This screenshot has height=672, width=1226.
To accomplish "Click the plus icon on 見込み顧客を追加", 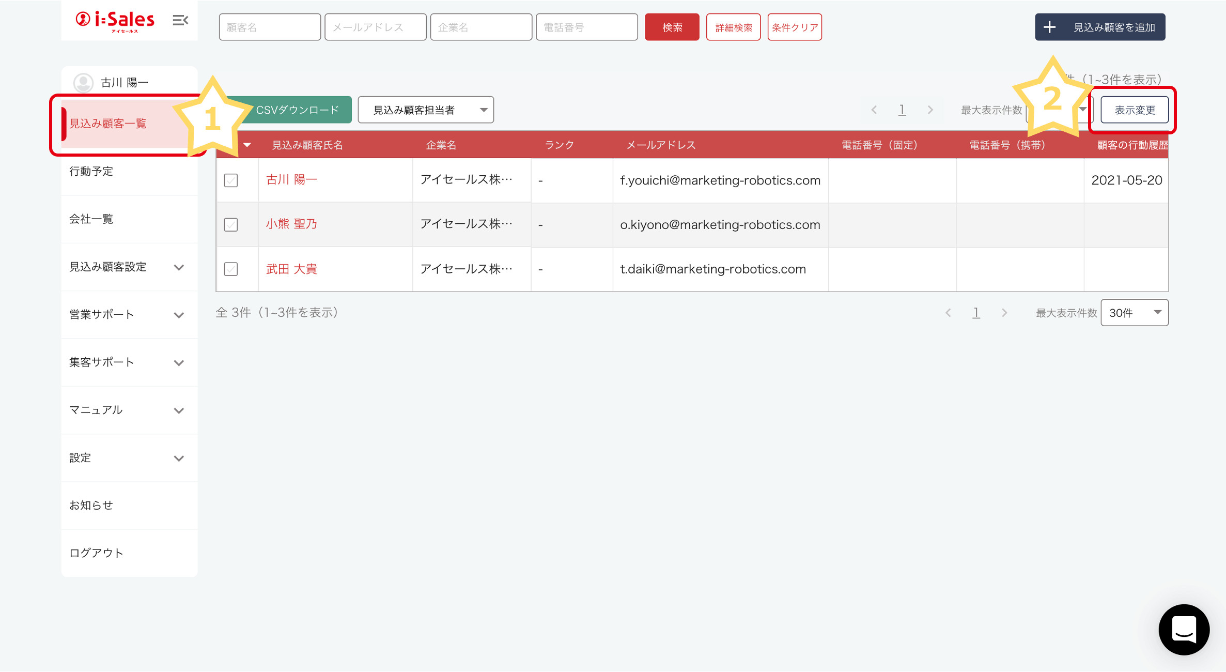I will pyautogui.click(x=1049, y=27).
